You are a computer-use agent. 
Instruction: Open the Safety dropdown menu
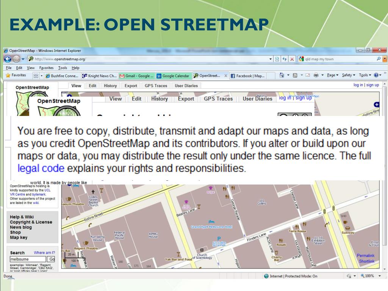point(349,75)
